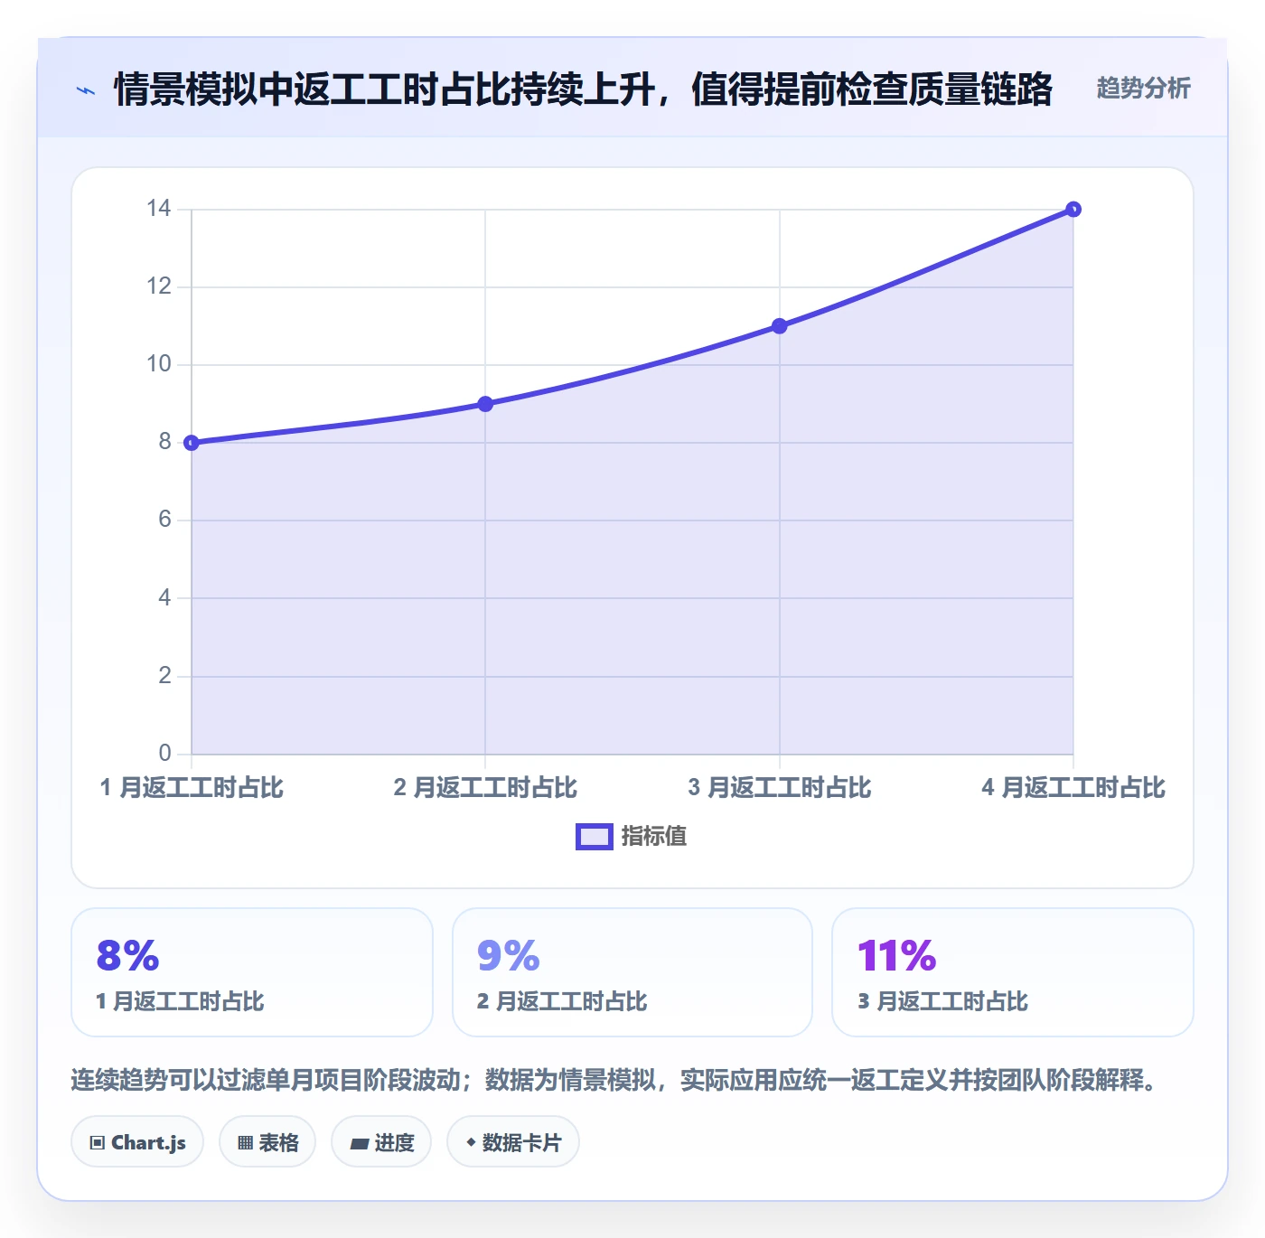Select the 3 月返工工时占比 data point at 11

click(780, 326)
